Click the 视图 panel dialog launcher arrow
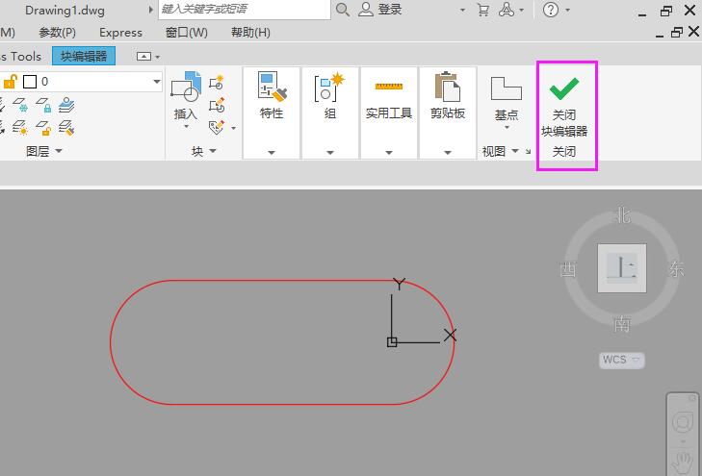Image resolution: width=702 pixels, height=476 pixels. (x=529, y=151)
